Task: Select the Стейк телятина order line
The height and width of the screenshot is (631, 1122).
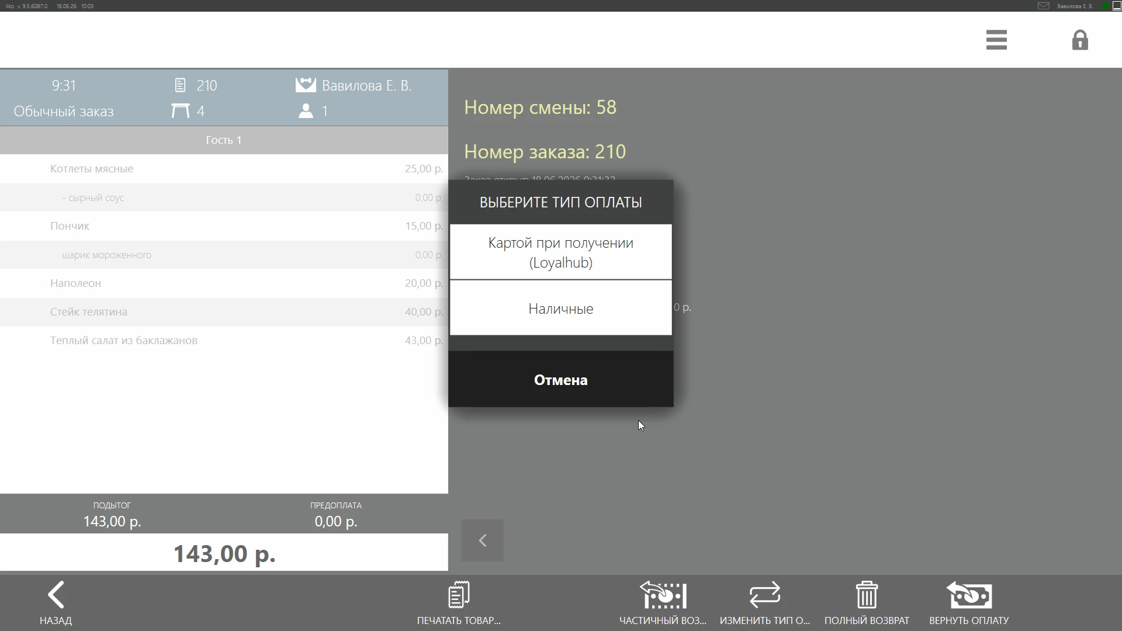Action: [x=224, y=312]
